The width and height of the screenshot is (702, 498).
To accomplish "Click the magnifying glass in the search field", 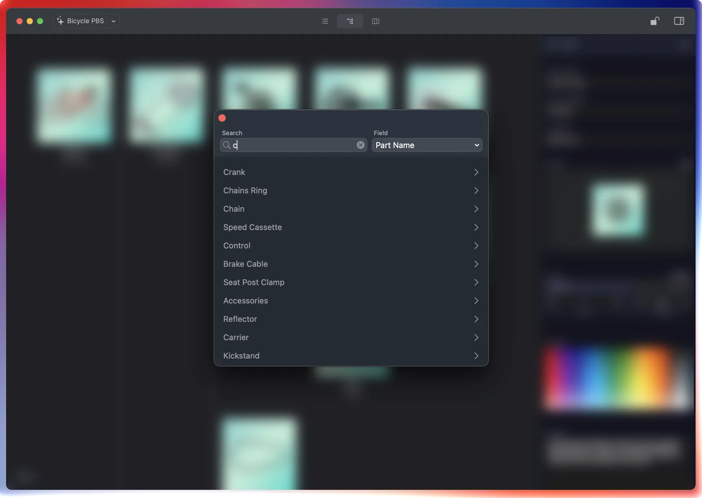I will (x=227, y=145).
